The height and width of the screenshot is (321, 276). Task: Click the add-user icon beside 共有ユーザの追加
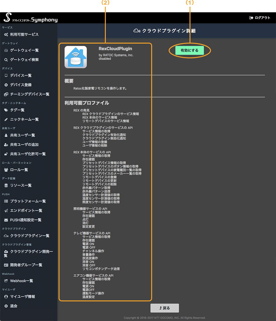tap(6, 145)
